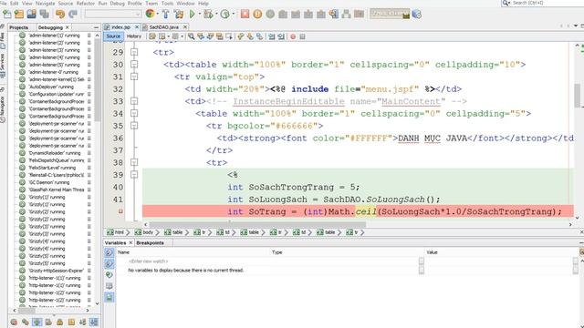Click the Find Selection magnifier icon
Image resolution: width=584 pixels, height=328 pixels.
pyautogui.click(x=191, y=36)
